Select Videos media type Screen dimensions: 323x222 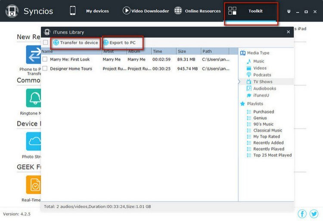(x=260, y=68)
